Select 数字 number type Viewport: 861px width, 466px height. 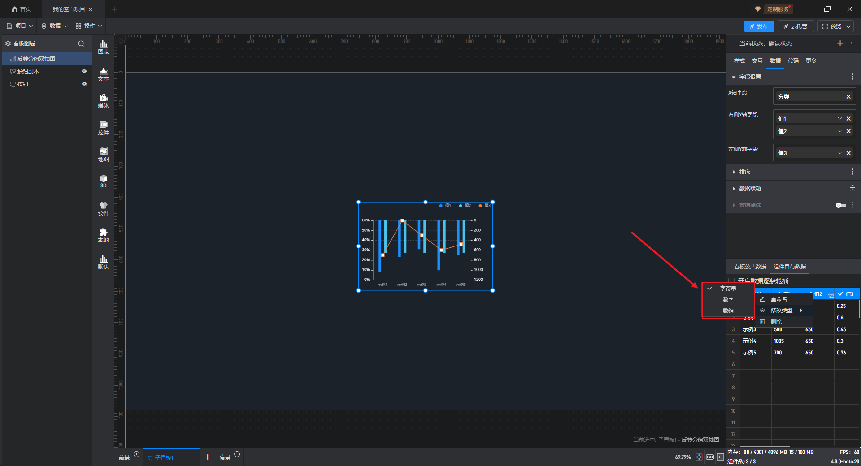click(728, 300)
